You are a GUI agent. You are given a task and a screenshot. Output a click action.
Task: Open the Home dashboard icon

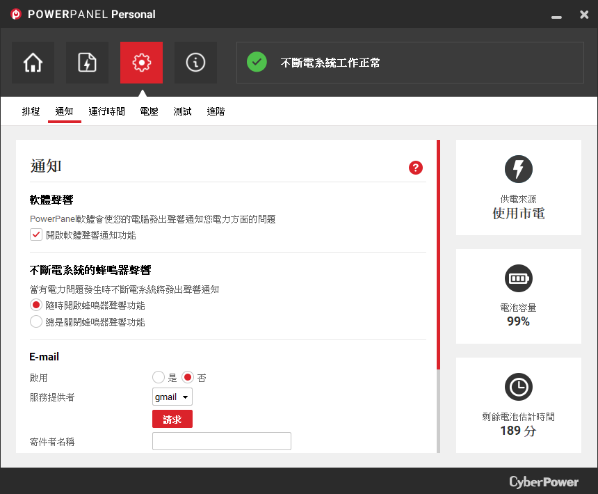tap(33, 63)
